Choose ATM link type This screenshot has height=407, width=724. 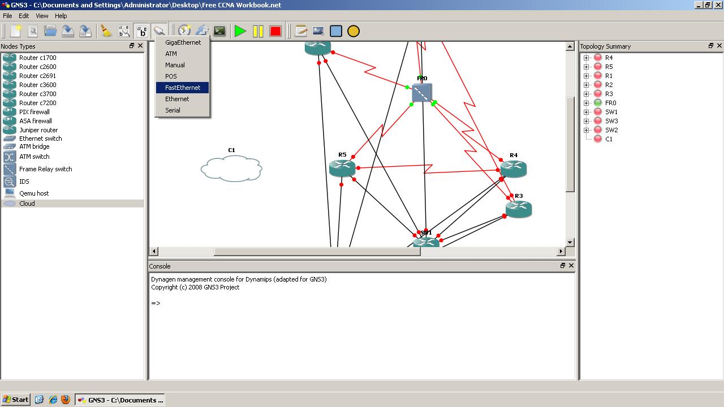pos(183,54)
